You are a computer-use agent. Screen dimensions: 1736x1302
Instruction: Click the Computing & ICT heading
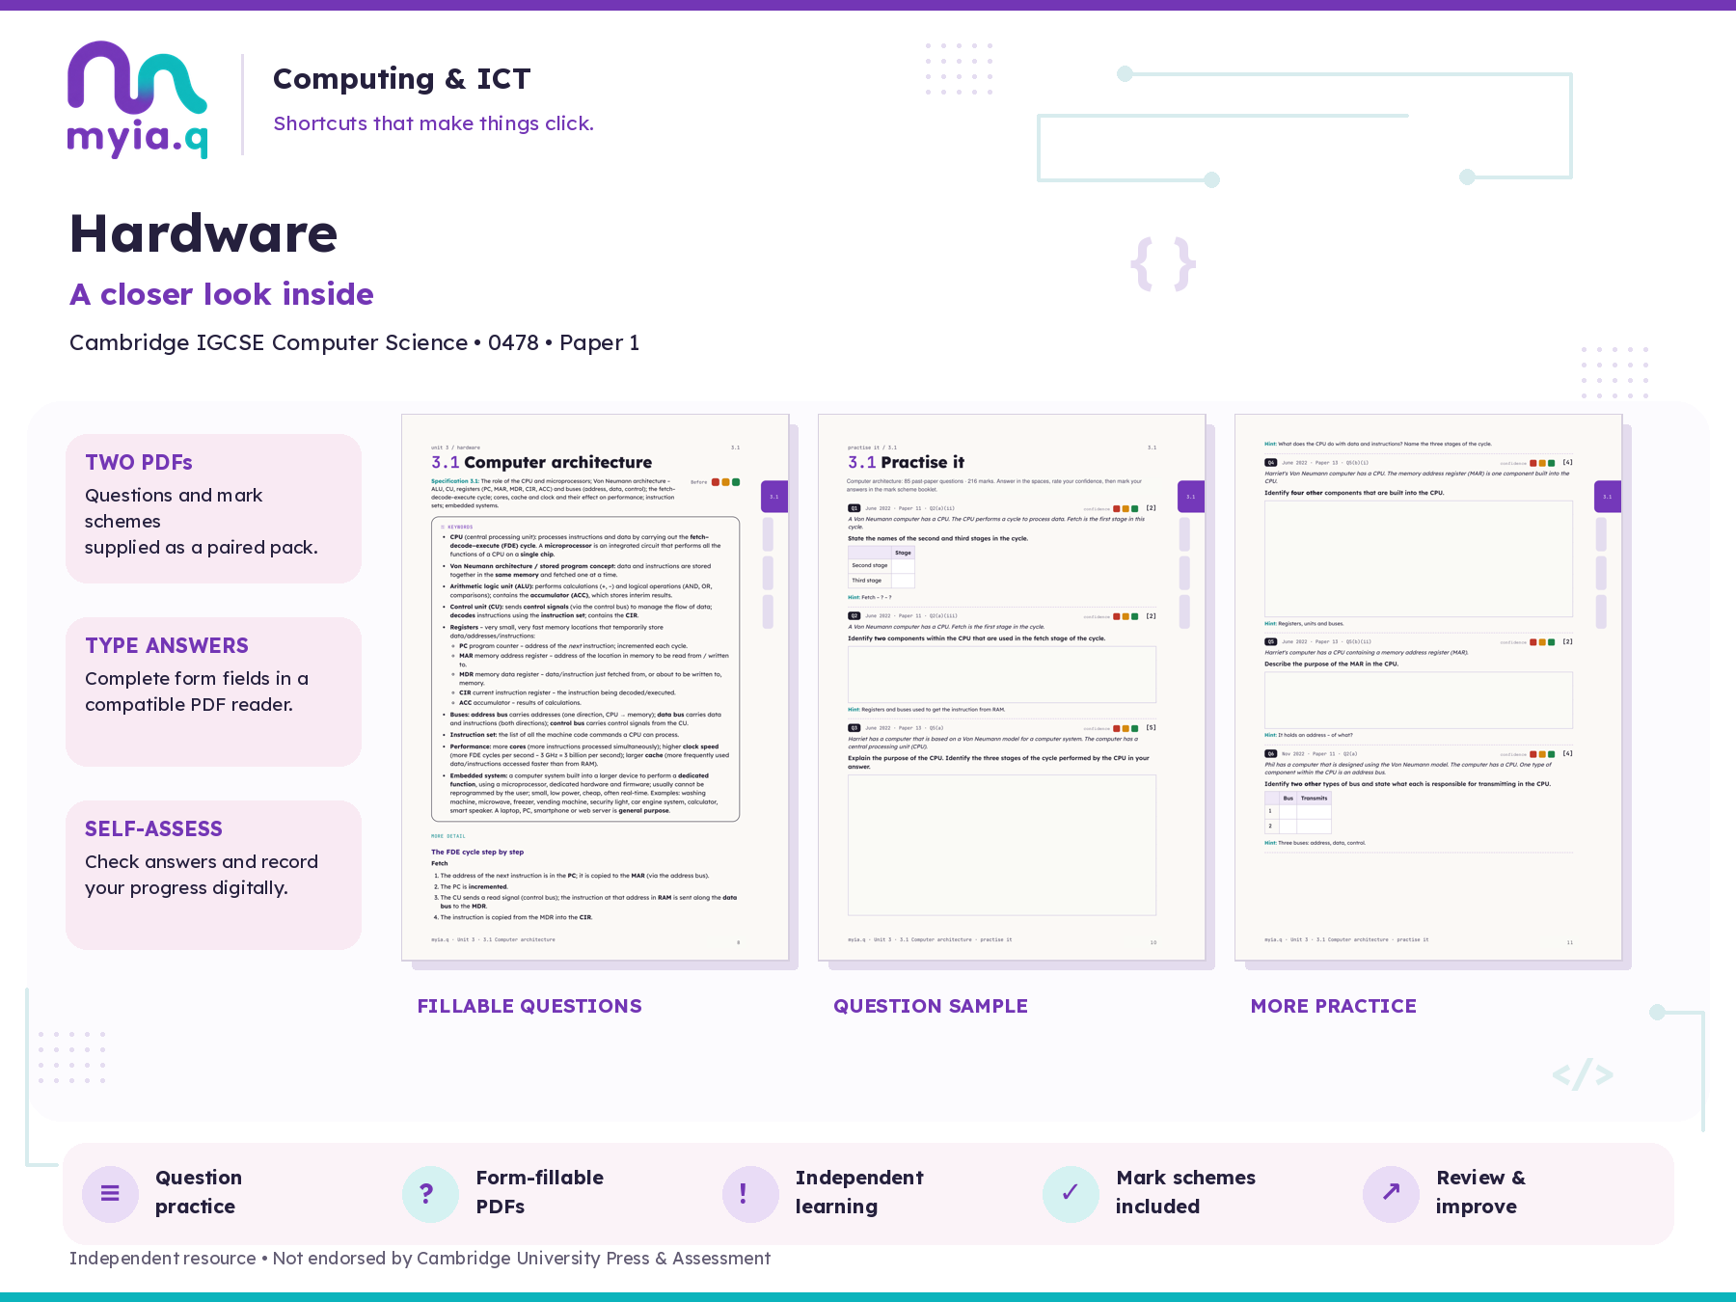[402, 79]
